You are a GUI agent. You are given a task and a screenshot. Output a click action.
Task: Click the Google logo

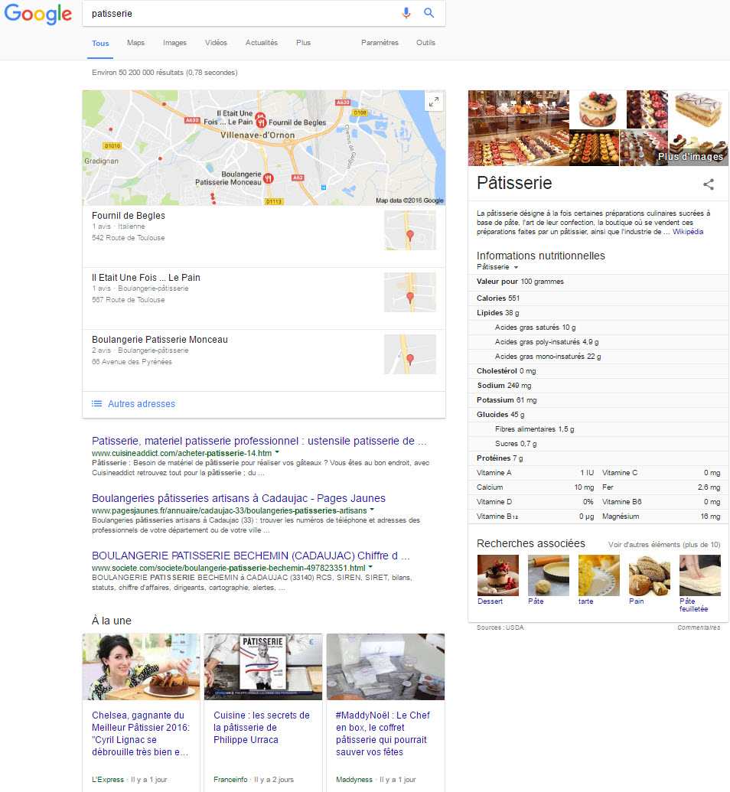pyautogui.click(x=38, y=14)
